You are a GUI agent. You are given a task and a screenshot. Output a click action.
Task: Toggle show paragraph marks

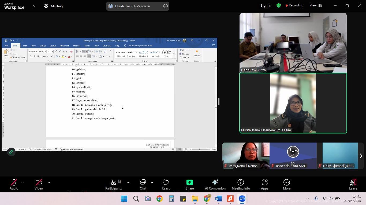pos(110,52)
